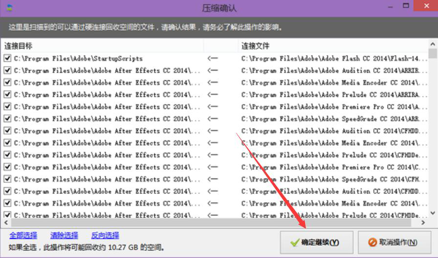Cancel with the 取消操作(N) button
438x258 pixels.
pos(394,242)
